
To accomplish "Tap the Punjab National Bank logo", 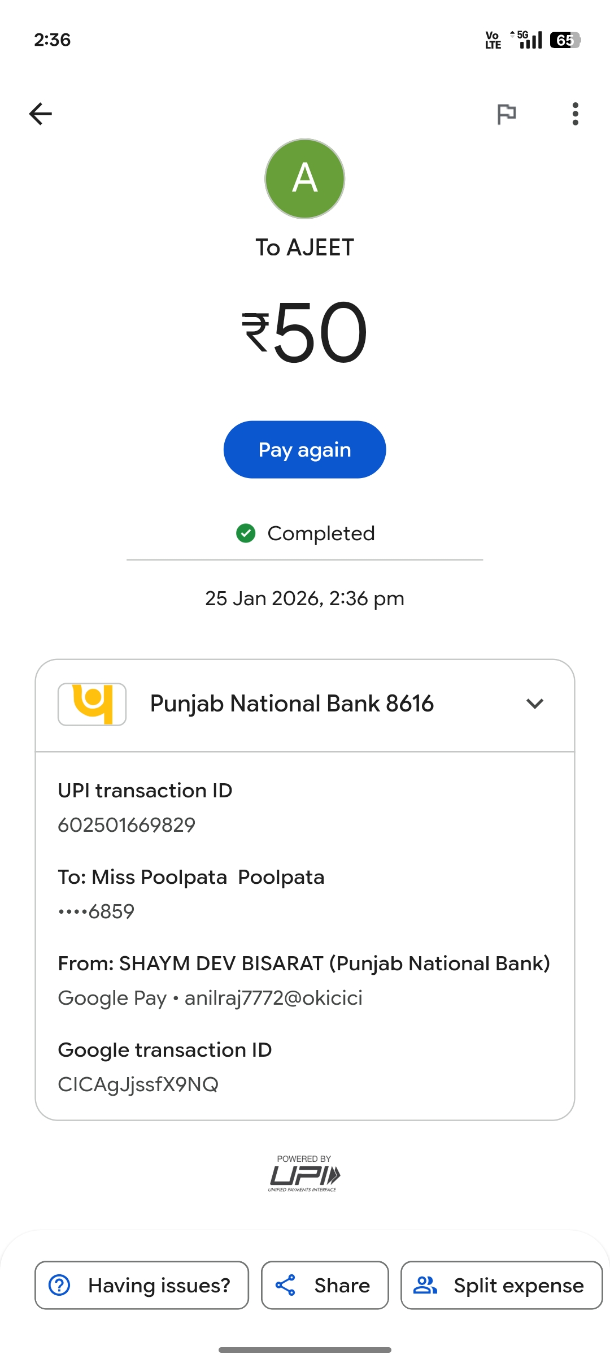I will point(92,704).
